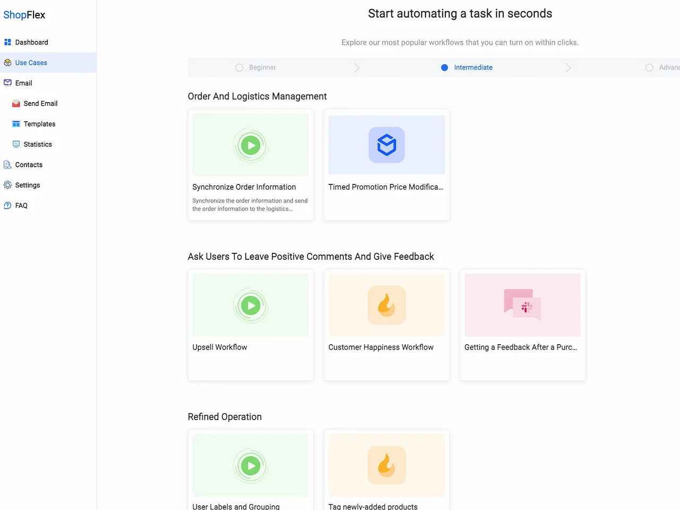Choose the Advanced difficulty radio
The image size is (680, 510).
click(649, 67)
